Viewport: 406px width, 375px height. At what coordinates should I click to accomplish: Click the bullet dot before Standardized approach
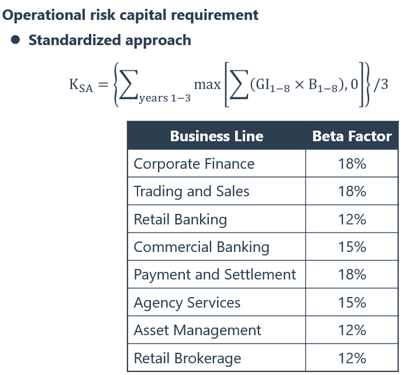pos(16,40)
